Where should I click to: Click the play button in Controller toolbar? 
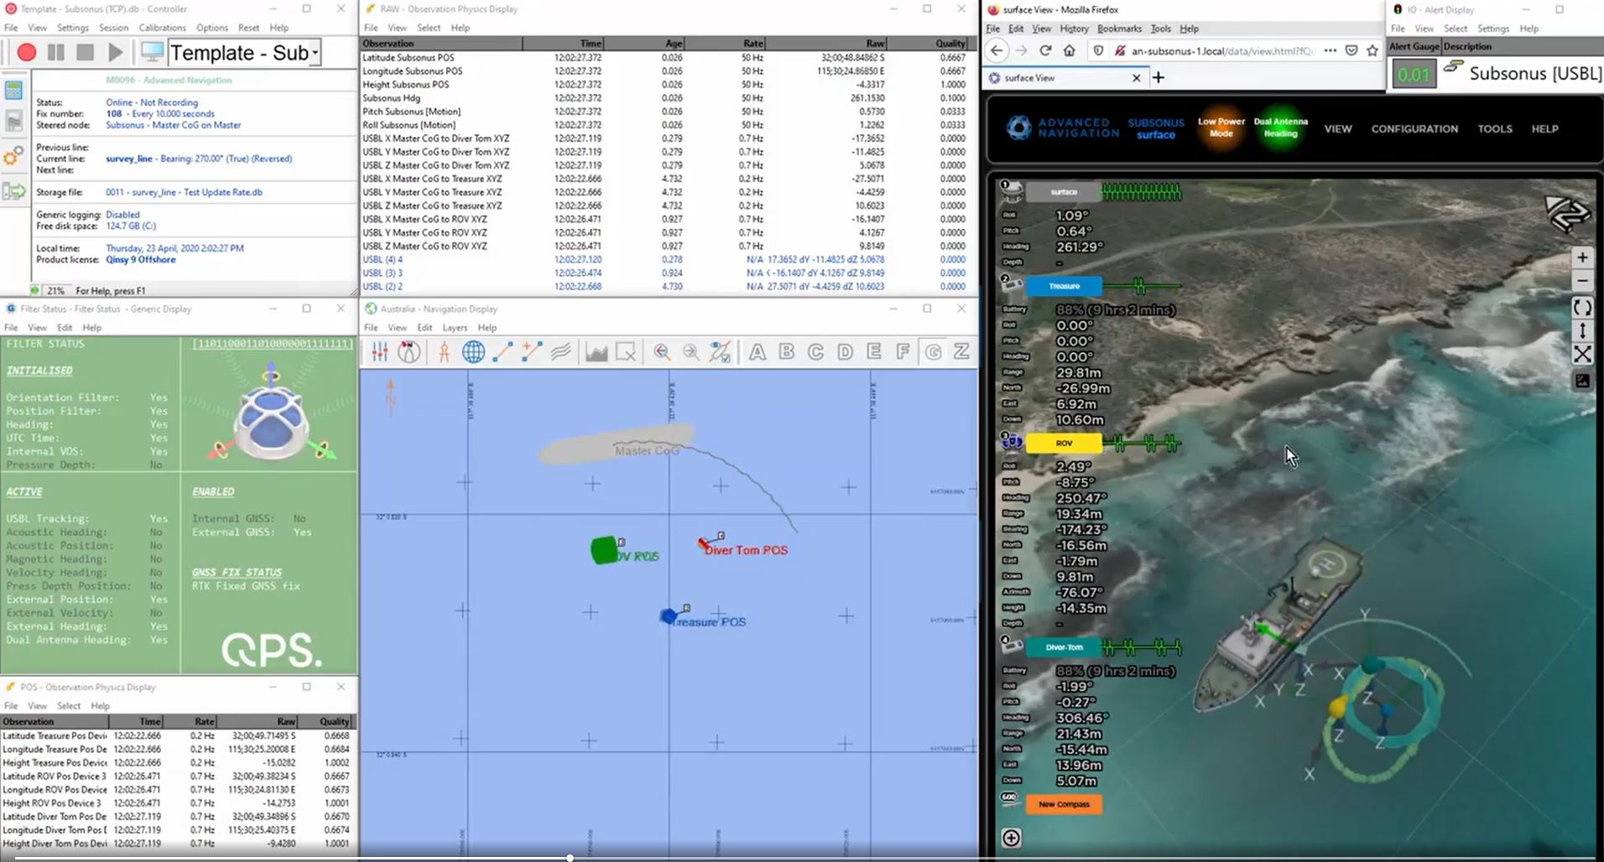[115, 53]
